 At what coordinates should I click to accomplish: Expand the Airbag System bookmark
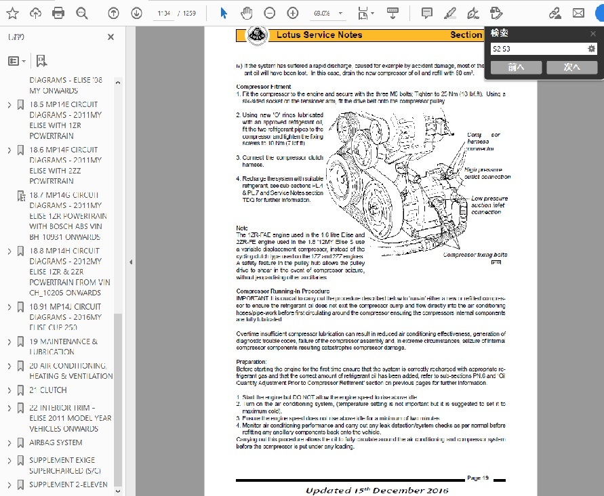click(9, 443)
